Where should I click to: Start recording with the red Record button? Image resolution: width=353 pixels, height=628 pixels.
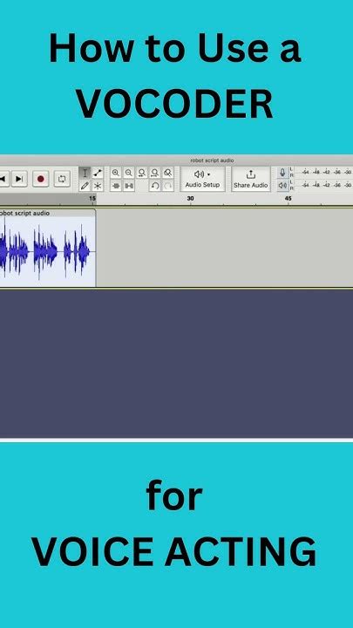click(40, 179)
